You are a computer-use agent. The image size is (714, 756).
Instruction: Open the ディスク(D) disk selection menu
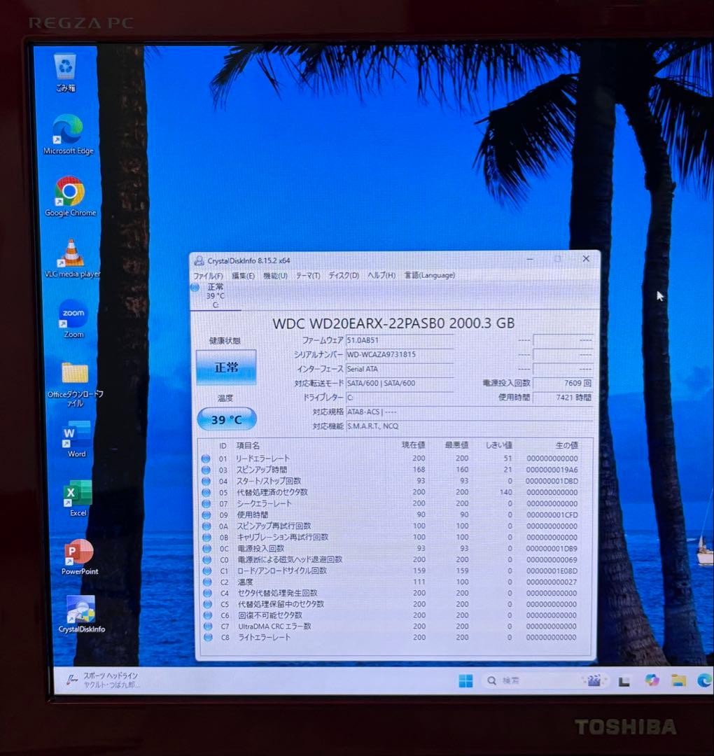[x=342, y=276]
